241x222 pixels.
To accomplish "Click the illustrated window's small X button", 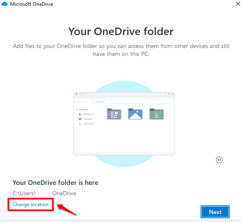I will tap(173, 94).
